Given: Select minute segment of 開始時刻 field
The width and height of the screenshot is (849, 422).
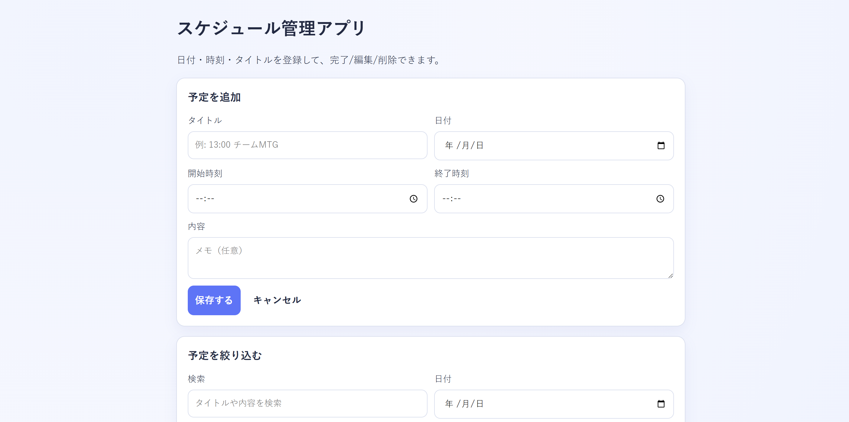Looking at the screenshot, I should pyautogui.click(x=211, y=199).
